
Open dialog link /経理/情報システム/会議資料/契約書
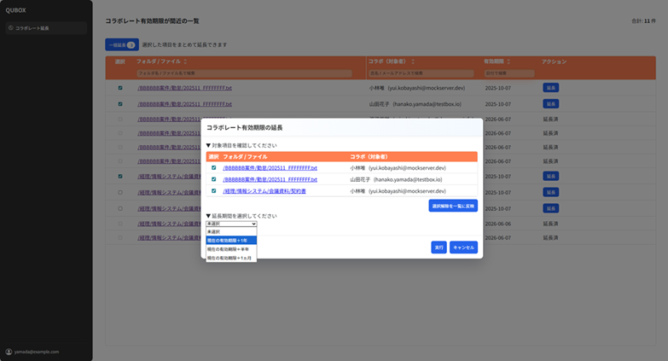(x=264, y=191)
